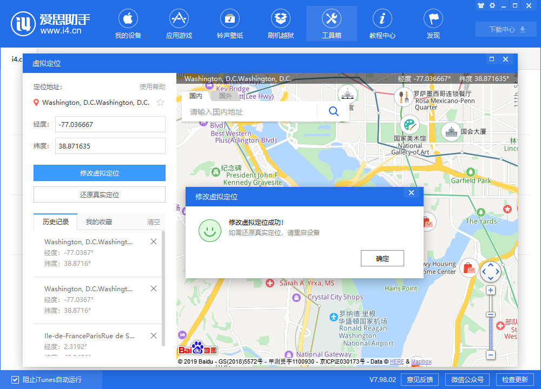The width and height of the screenshot is (541, 389).
Task: Open Flash & Jailbreak (刷机越狱) section
Action: [281, 24]
